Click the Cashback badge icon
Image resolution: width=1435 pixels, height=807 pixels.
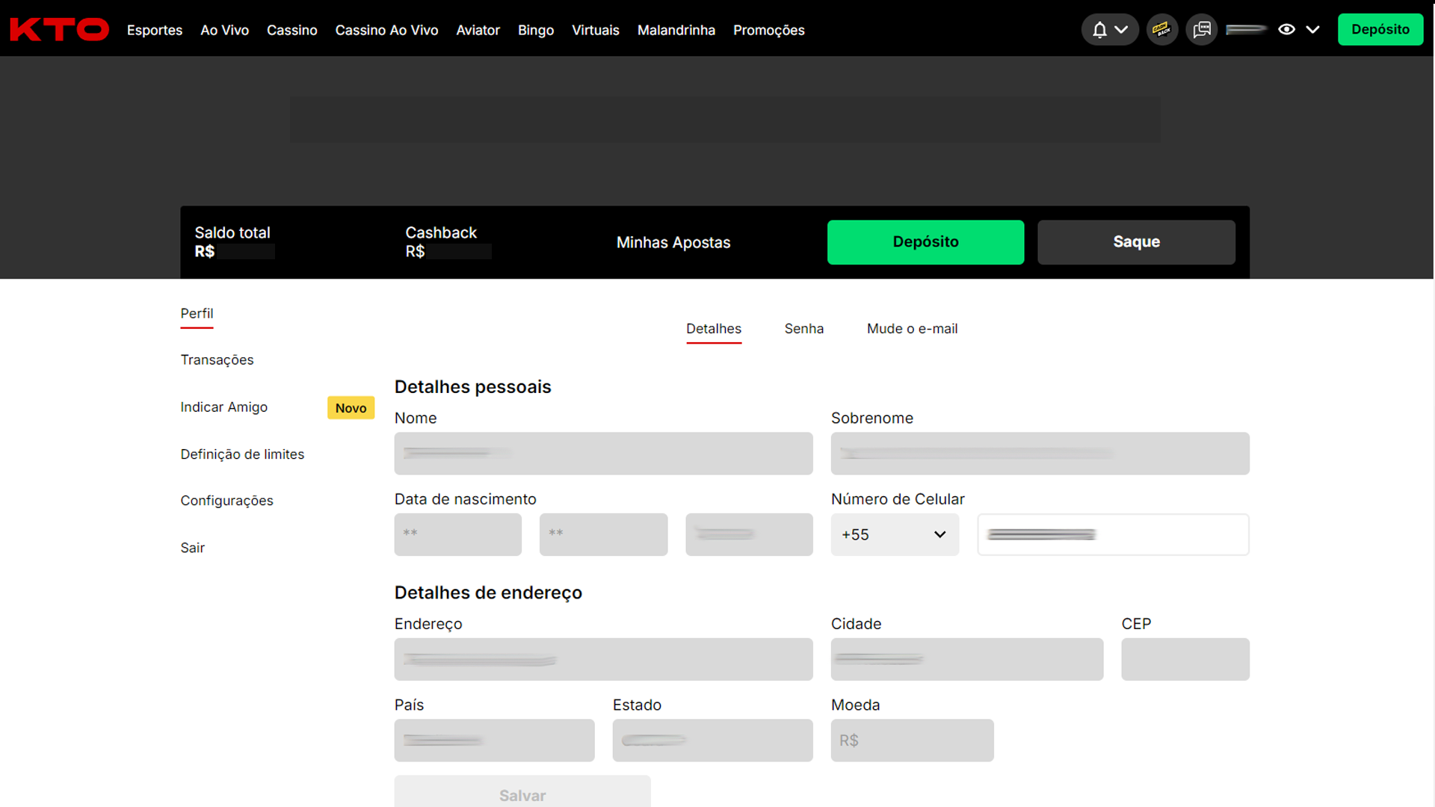pyautogui.click(x=1161, y=30)
